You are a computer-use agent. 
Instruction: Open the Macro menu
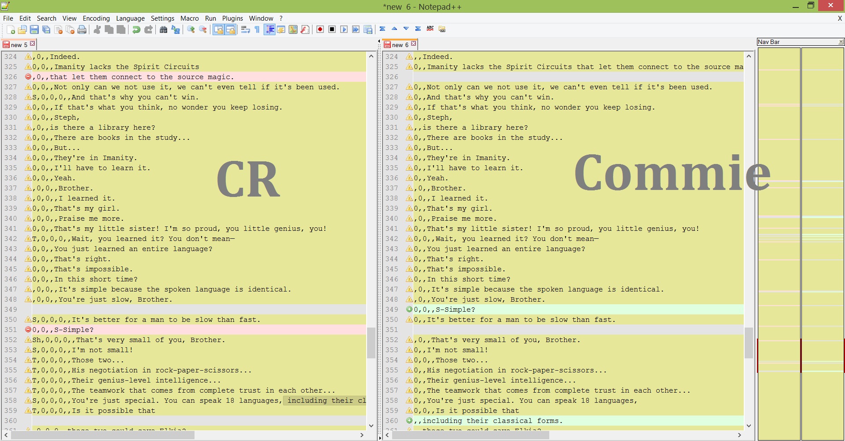point(190,18)
